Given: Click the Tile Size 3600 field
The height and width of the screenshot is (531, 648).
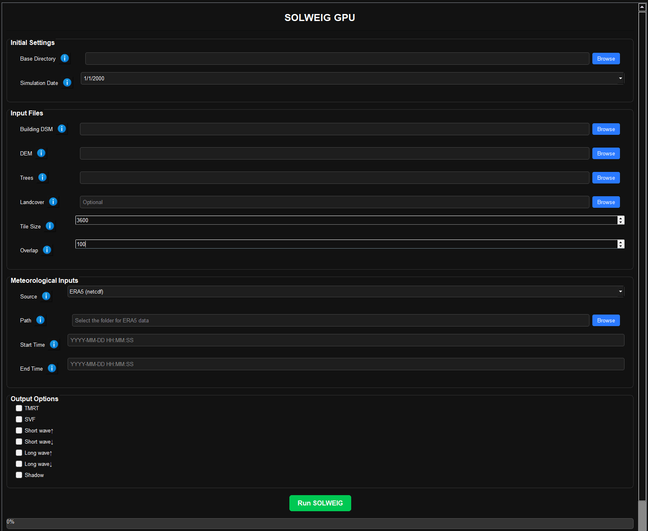Looking at the screenshot, I should tap(346, 220).
